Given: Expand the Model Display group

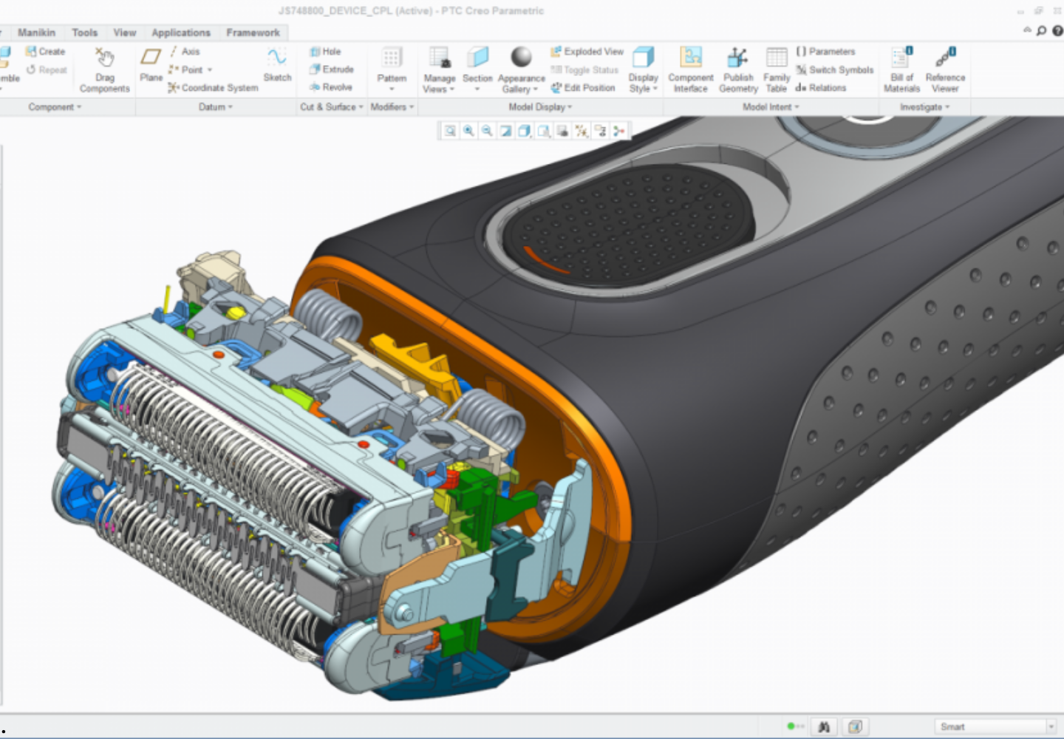Looking at the screenshot, I should point(540,107).
